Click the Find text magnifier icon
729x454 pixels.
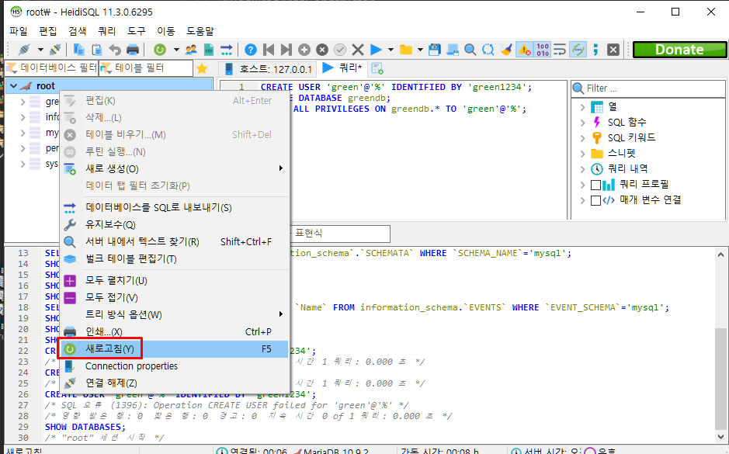(x=470, y=49)
